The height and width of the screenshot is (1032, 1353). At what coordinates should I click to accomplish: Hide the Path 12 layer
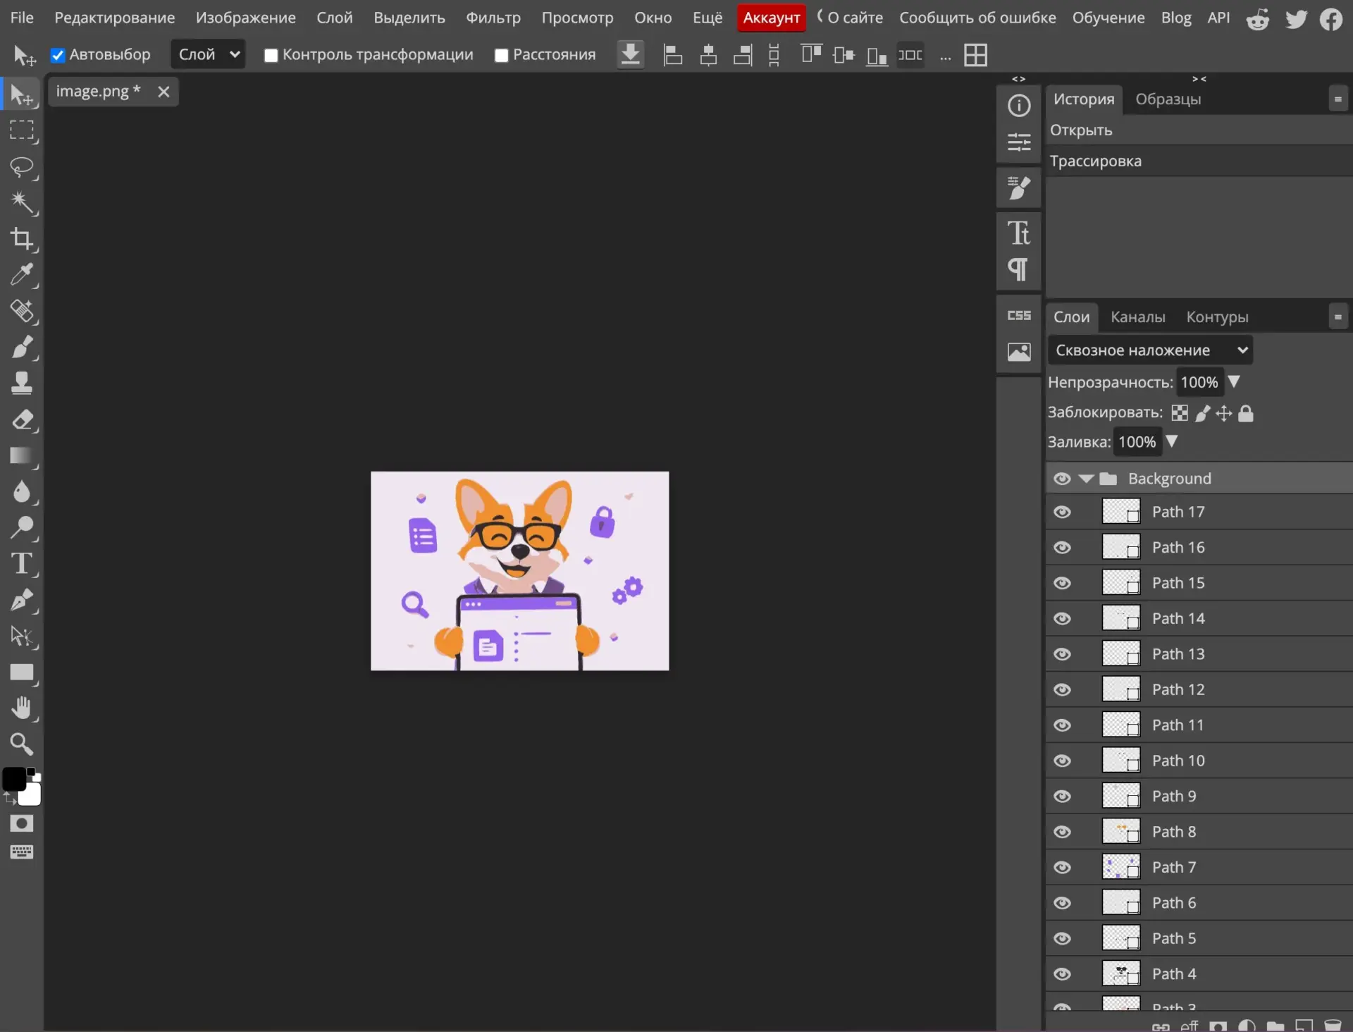(1062, 690)
